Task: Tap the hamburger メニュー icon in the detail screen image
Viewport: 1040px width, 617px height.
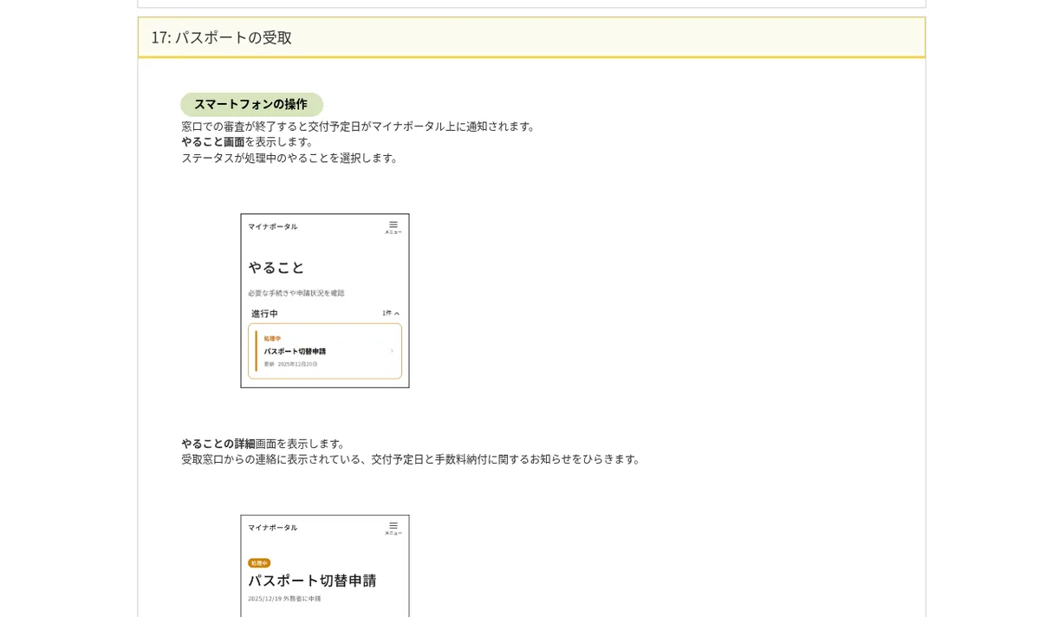Action: [393, 528]
